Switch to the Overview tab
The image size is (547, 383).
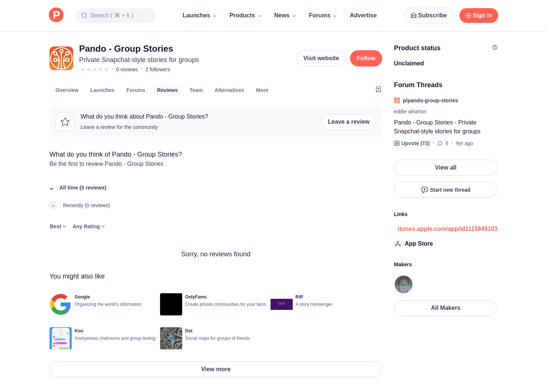(x=67, y=90)
